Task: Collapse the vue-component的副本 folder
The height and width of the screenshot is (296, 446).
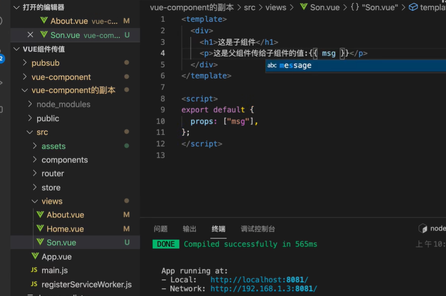Action: point(25,90)
